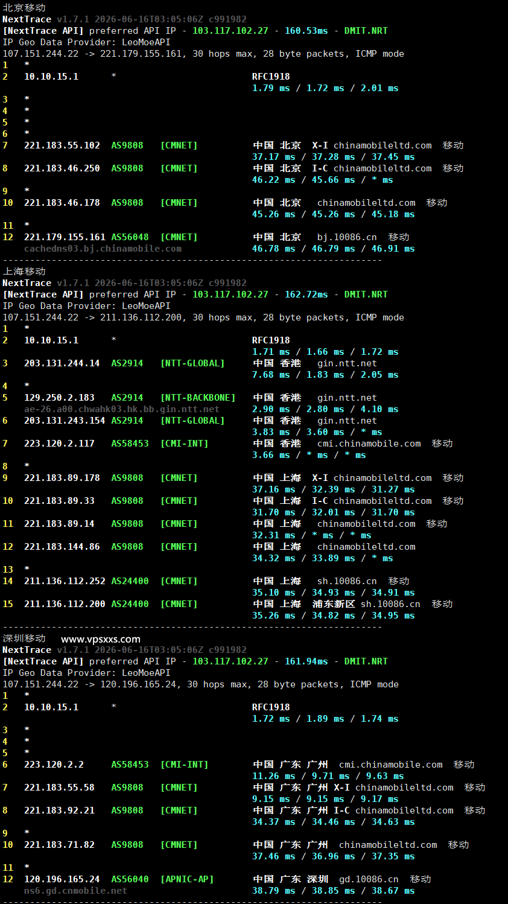Select destination IP 211.136.112.200 at hop 15
This screenshot has height=904, width=508.
(65, 604)
